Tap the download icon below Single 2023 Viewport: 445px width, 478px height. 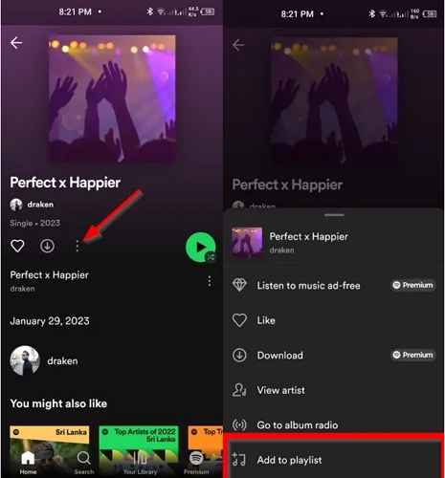[47, 246]
